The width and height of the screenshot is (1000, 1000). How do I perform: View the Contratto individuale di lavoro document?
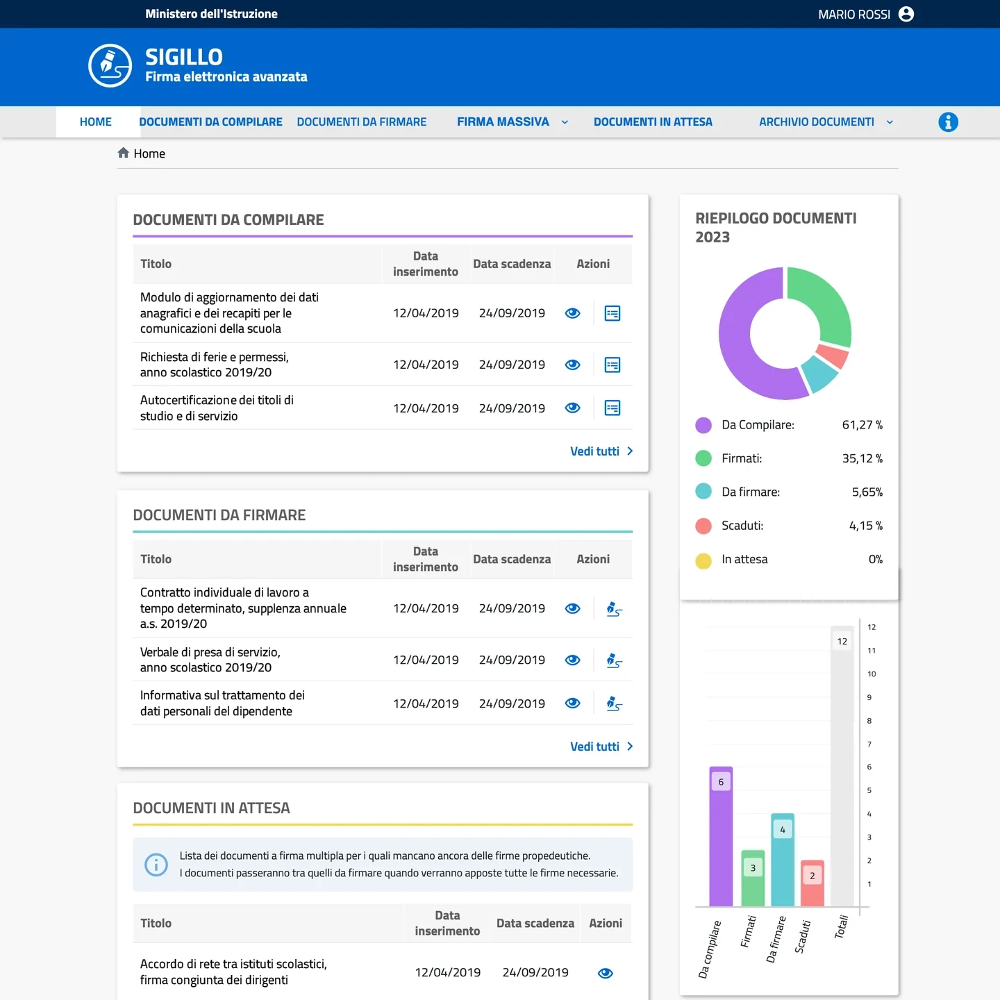(572, 608)
